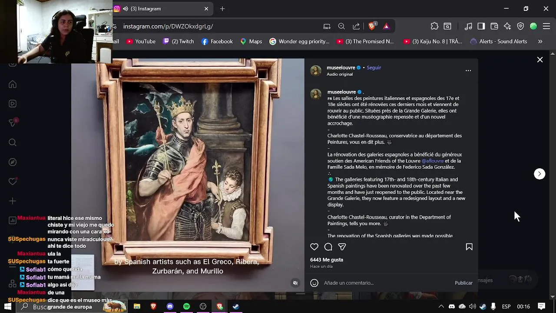Share the post with paper plane icon
The width and height of the screenshot is (556, 313).
tap(342, 247)
